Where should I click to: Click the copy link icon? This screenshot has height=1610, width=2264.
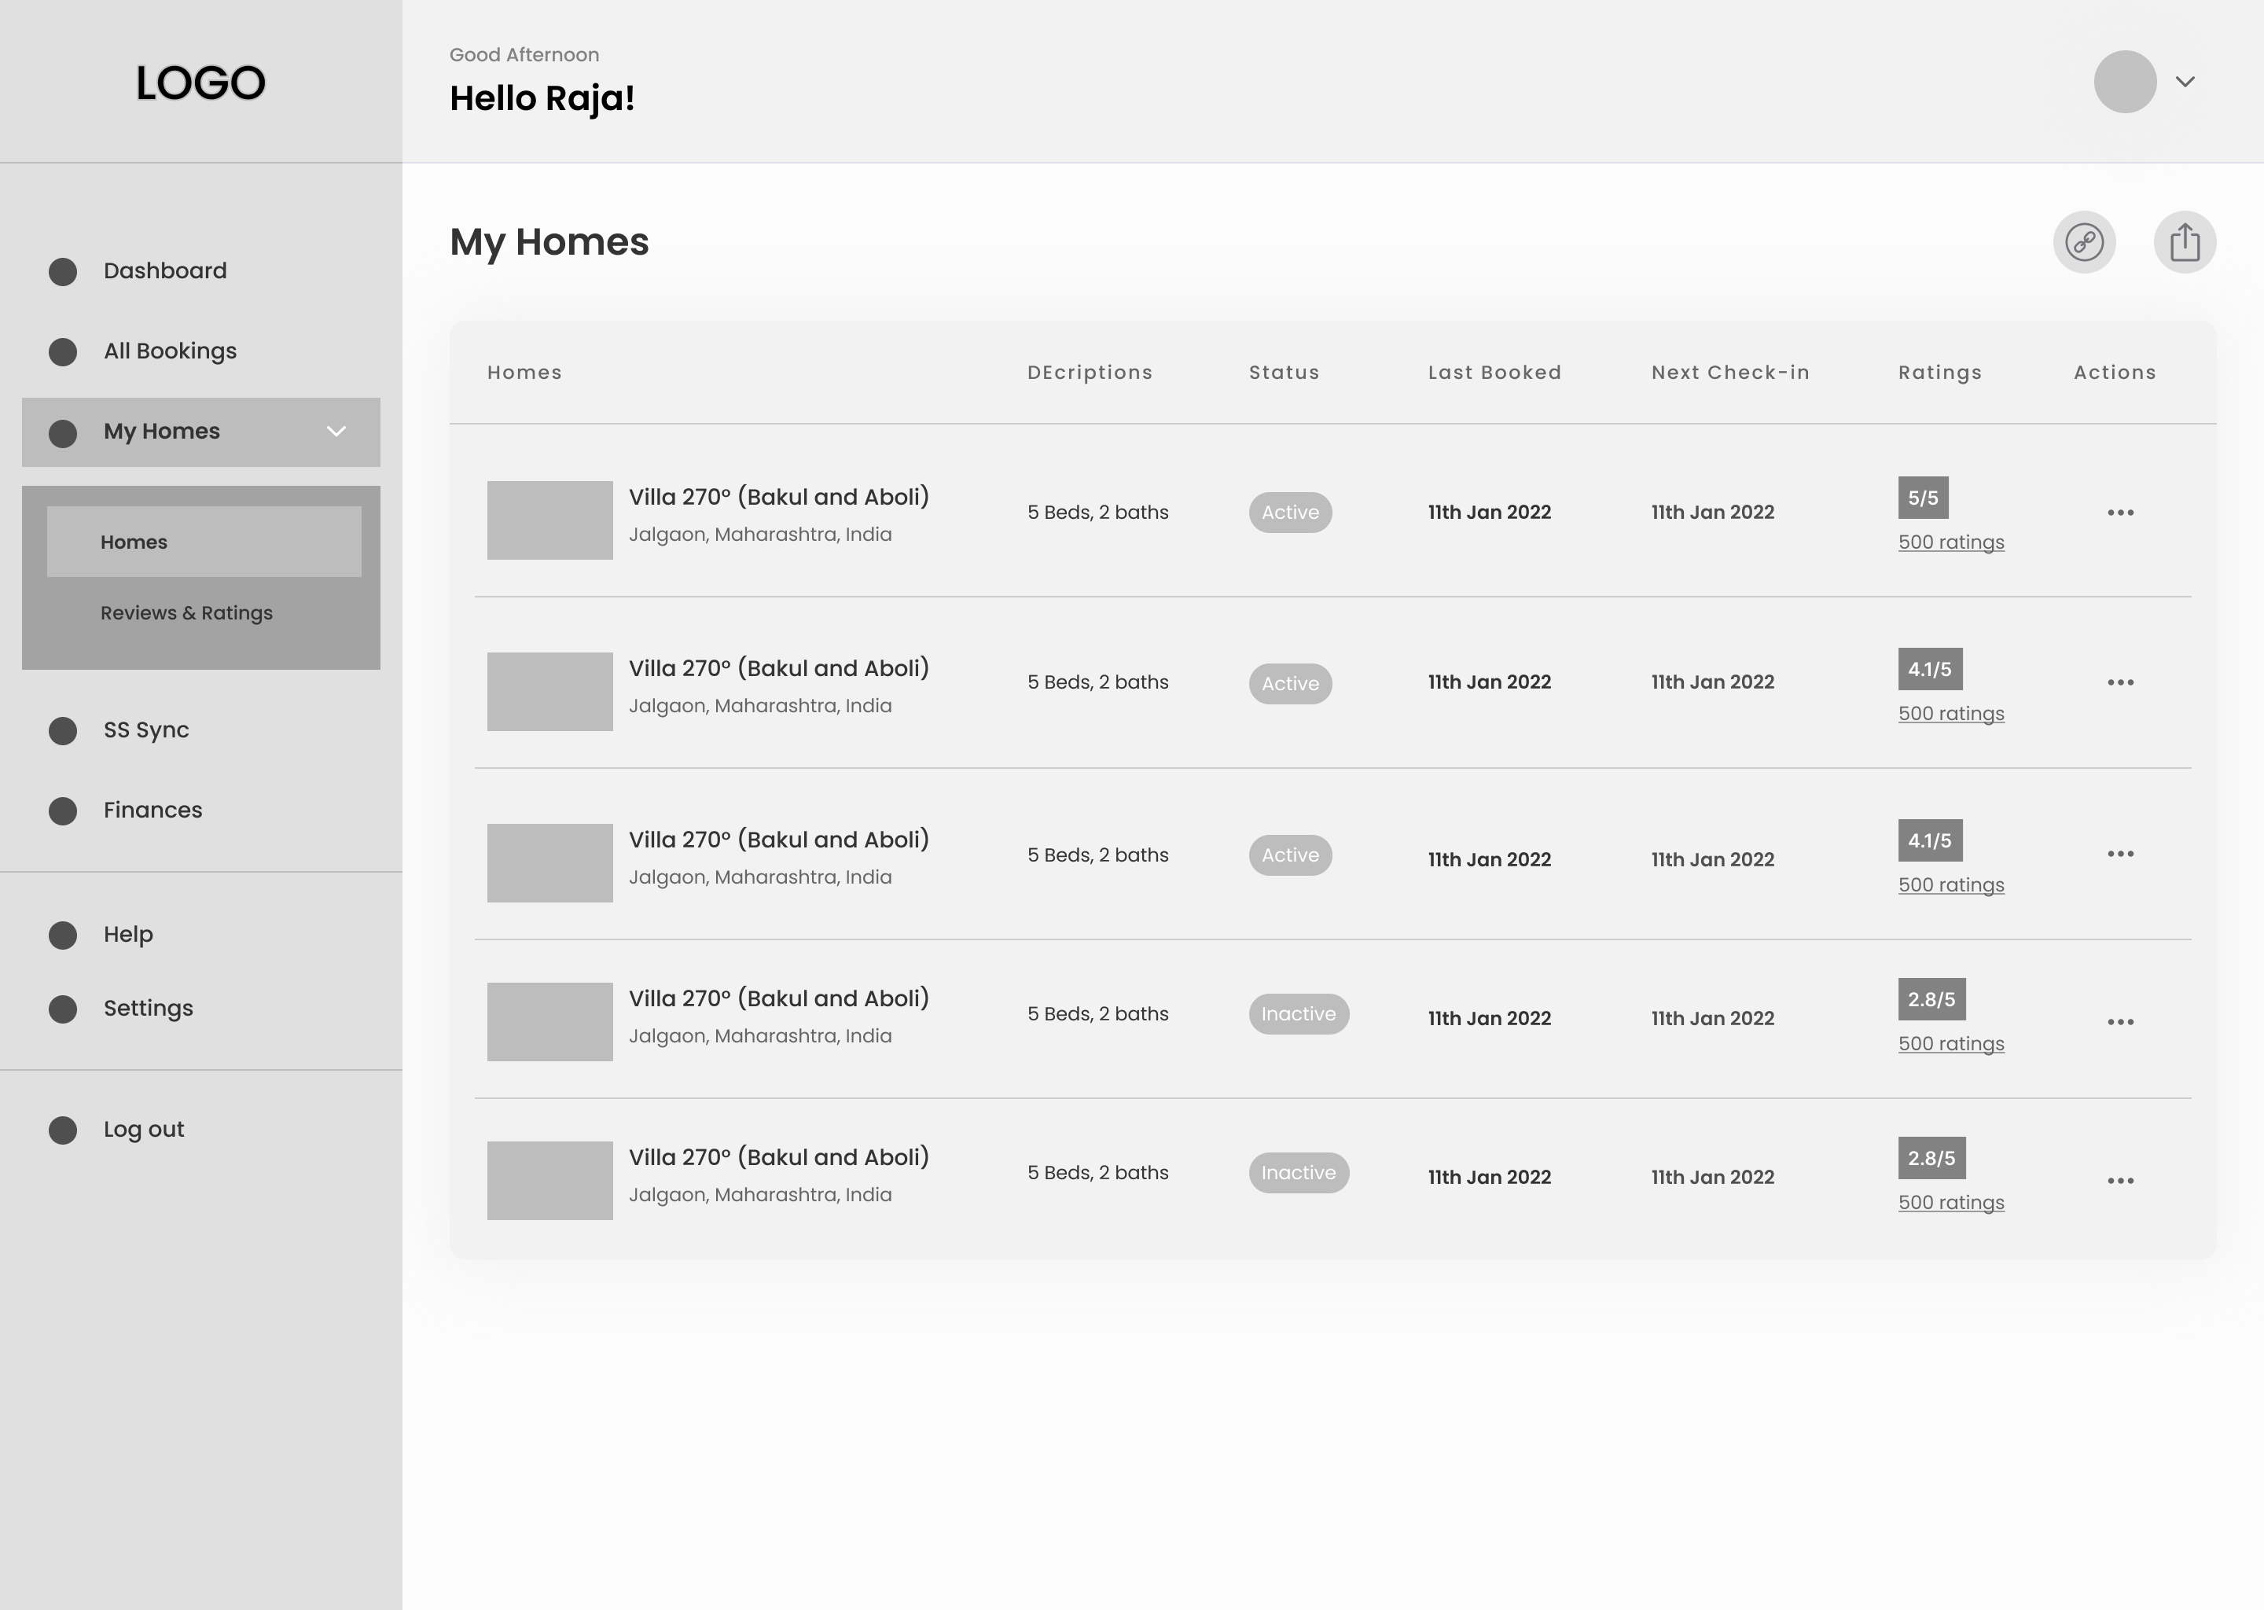[x=2084, y=242]
